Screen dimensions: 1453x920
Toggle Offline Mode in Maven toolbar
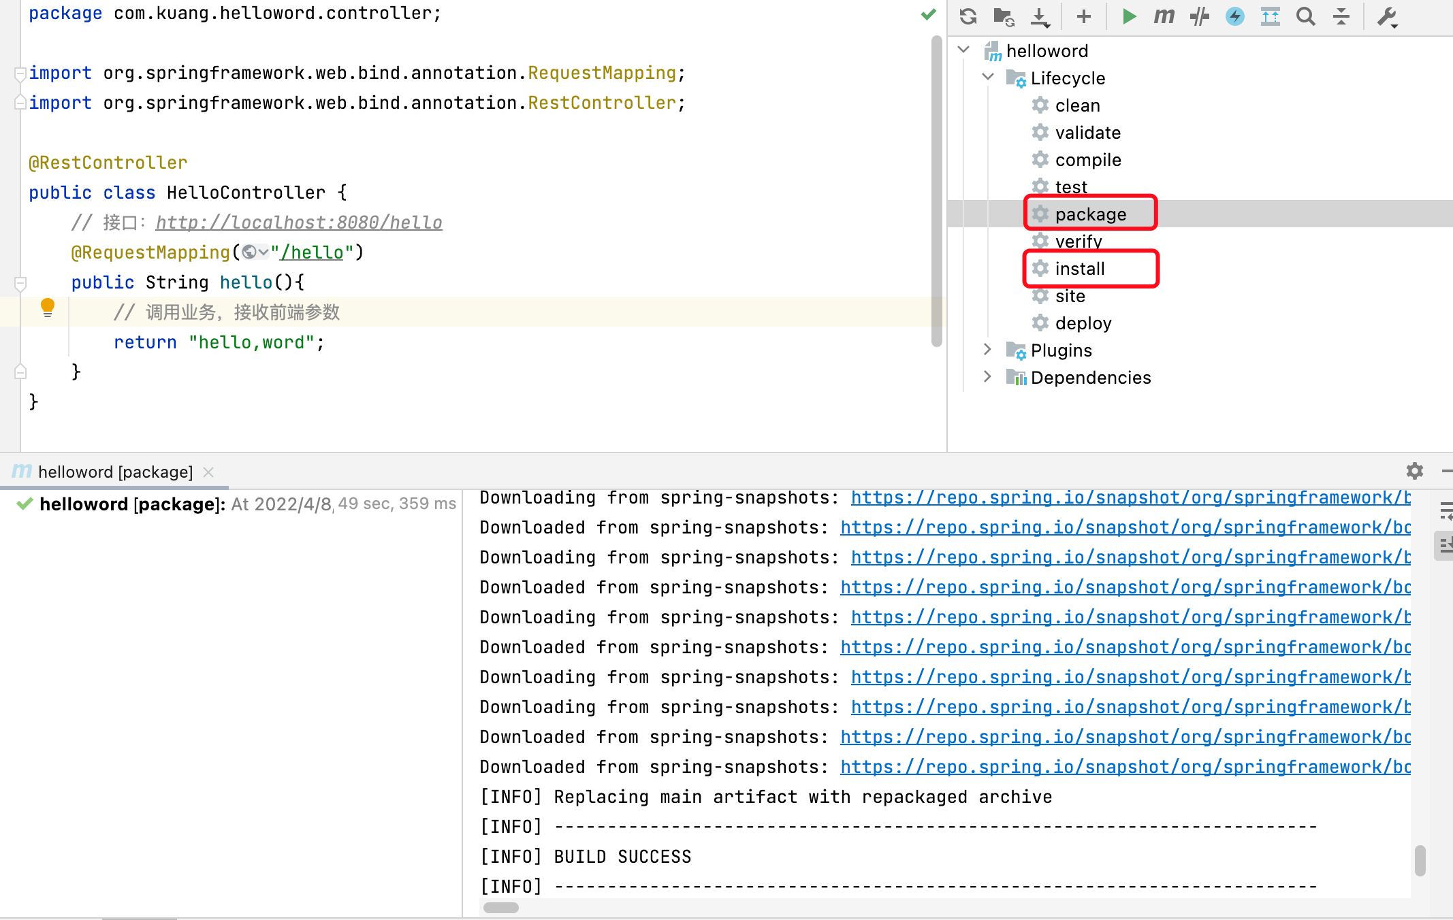click(x=1199, y=16)
